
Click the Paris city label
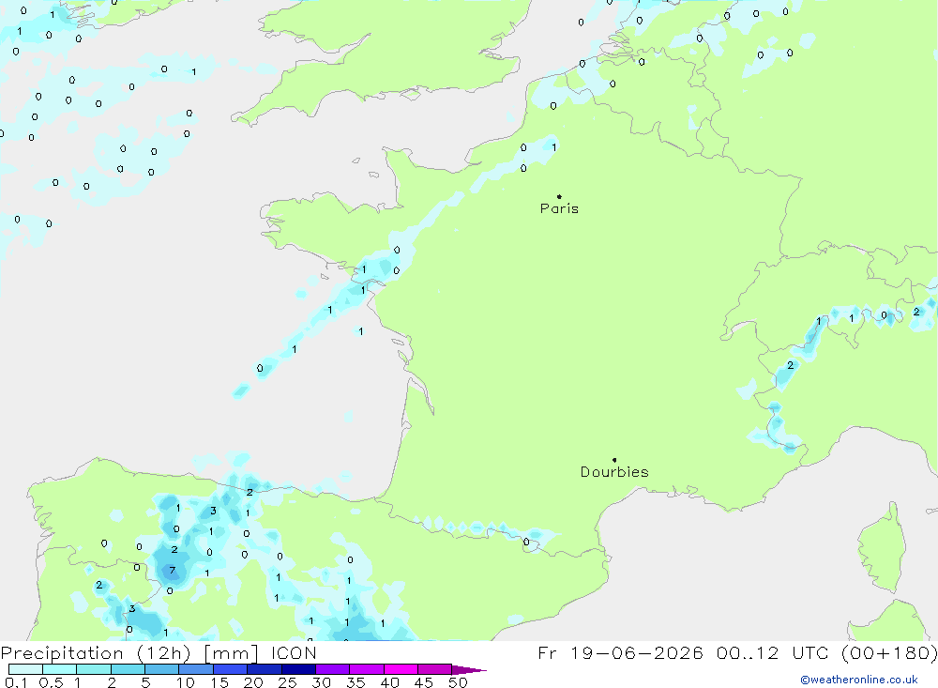(x=559, y=208)
